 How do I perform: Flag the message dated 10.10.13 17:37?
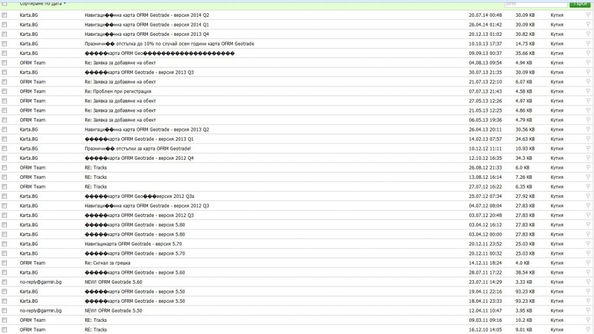[588, 44]
